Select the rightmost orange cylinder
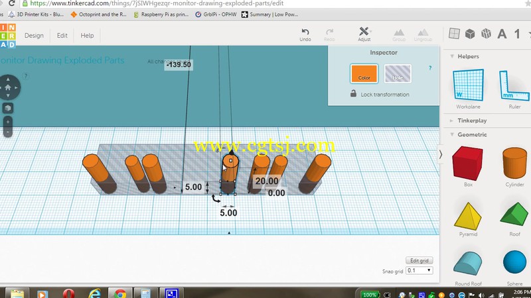 [315, 174]
